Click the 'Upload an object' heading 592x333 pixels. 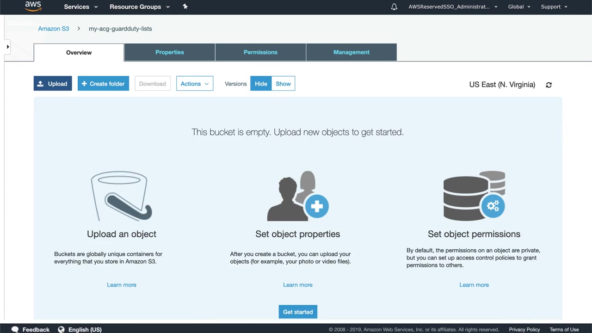[x=122, y=234]
